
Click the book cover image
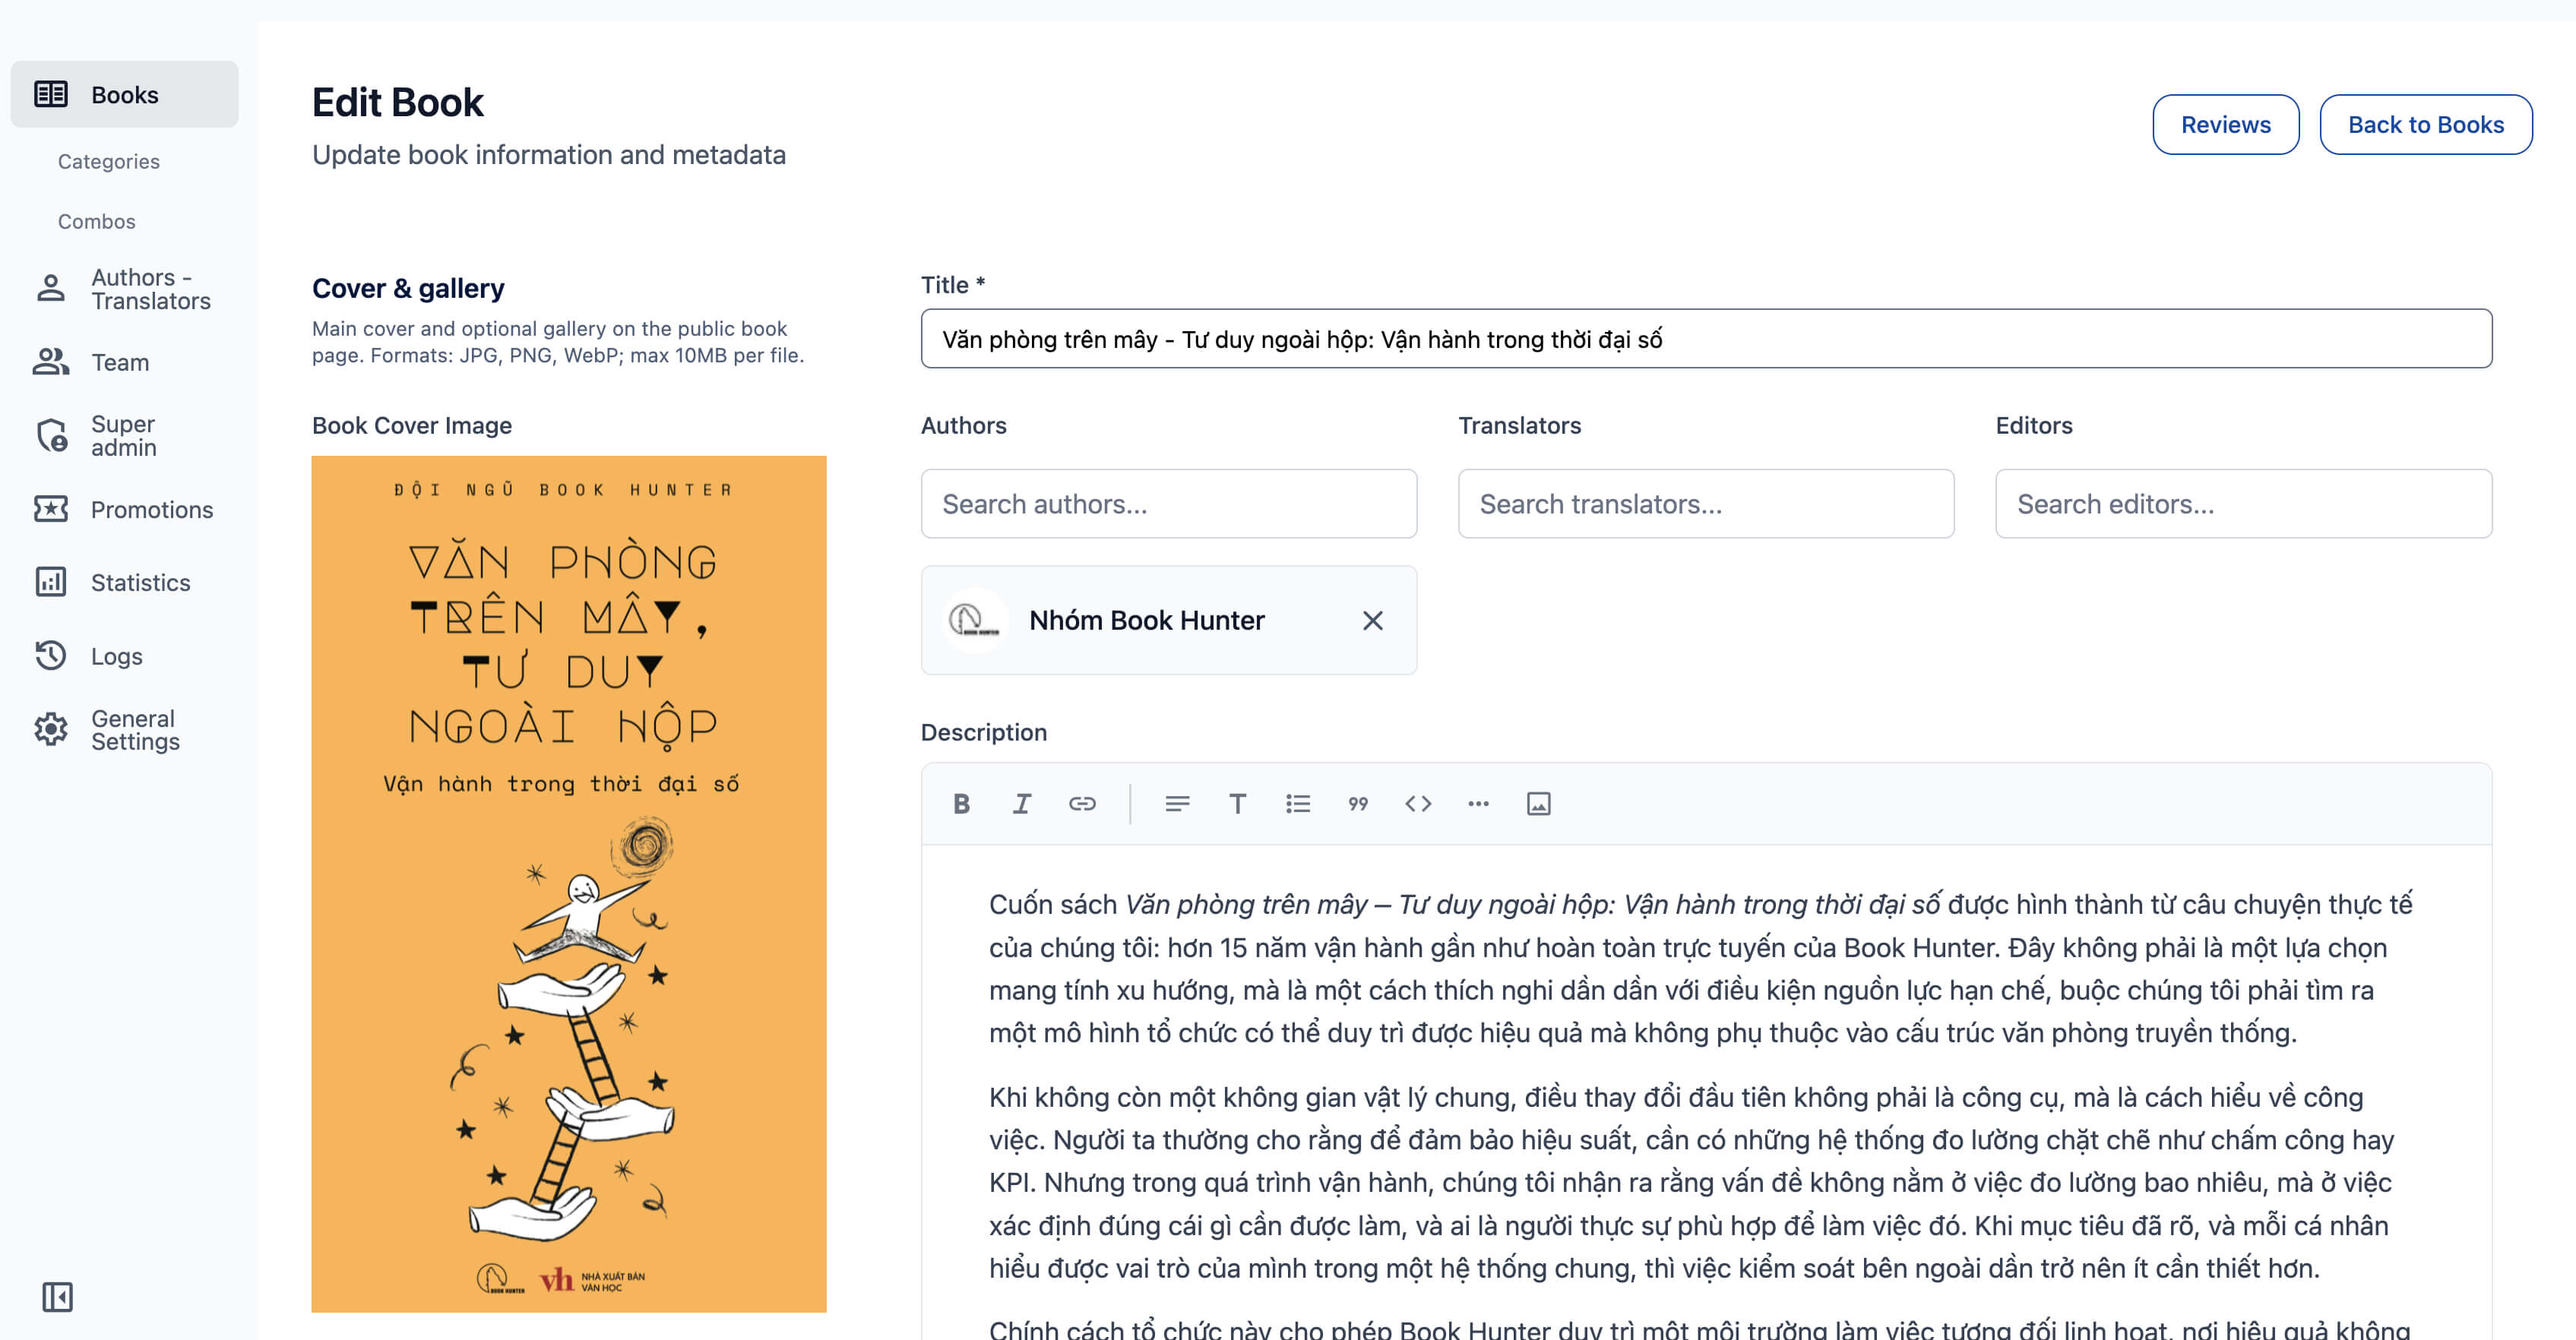569,884
